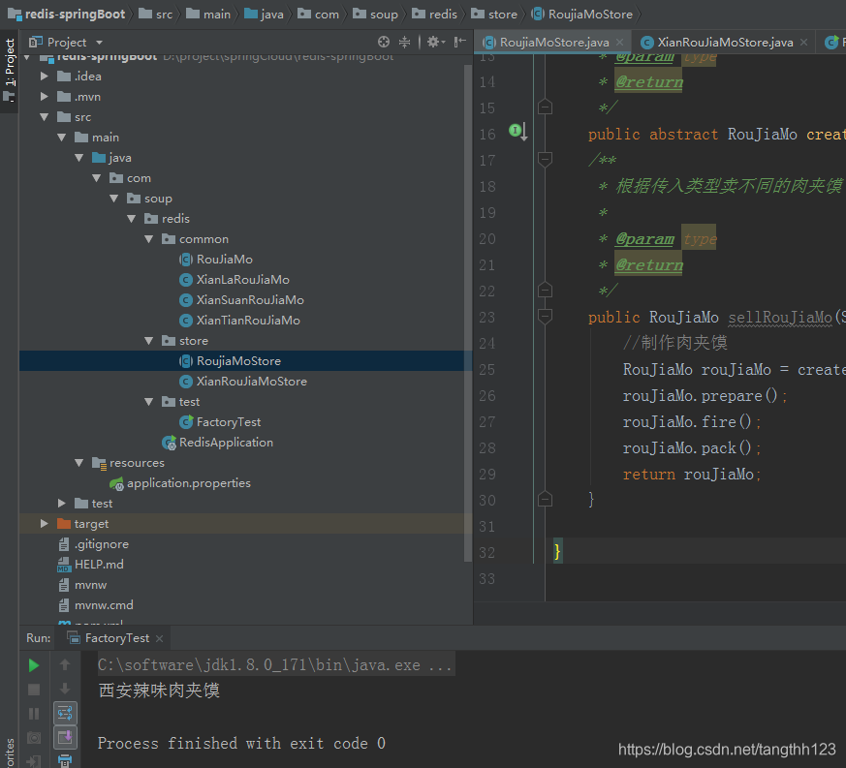Click the scroll-from-source target icon

(x=384, y=42)
